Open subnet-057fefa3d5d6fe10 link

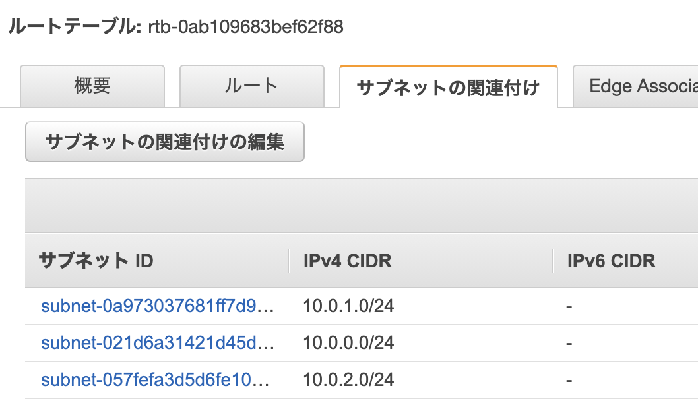[155, 380]
